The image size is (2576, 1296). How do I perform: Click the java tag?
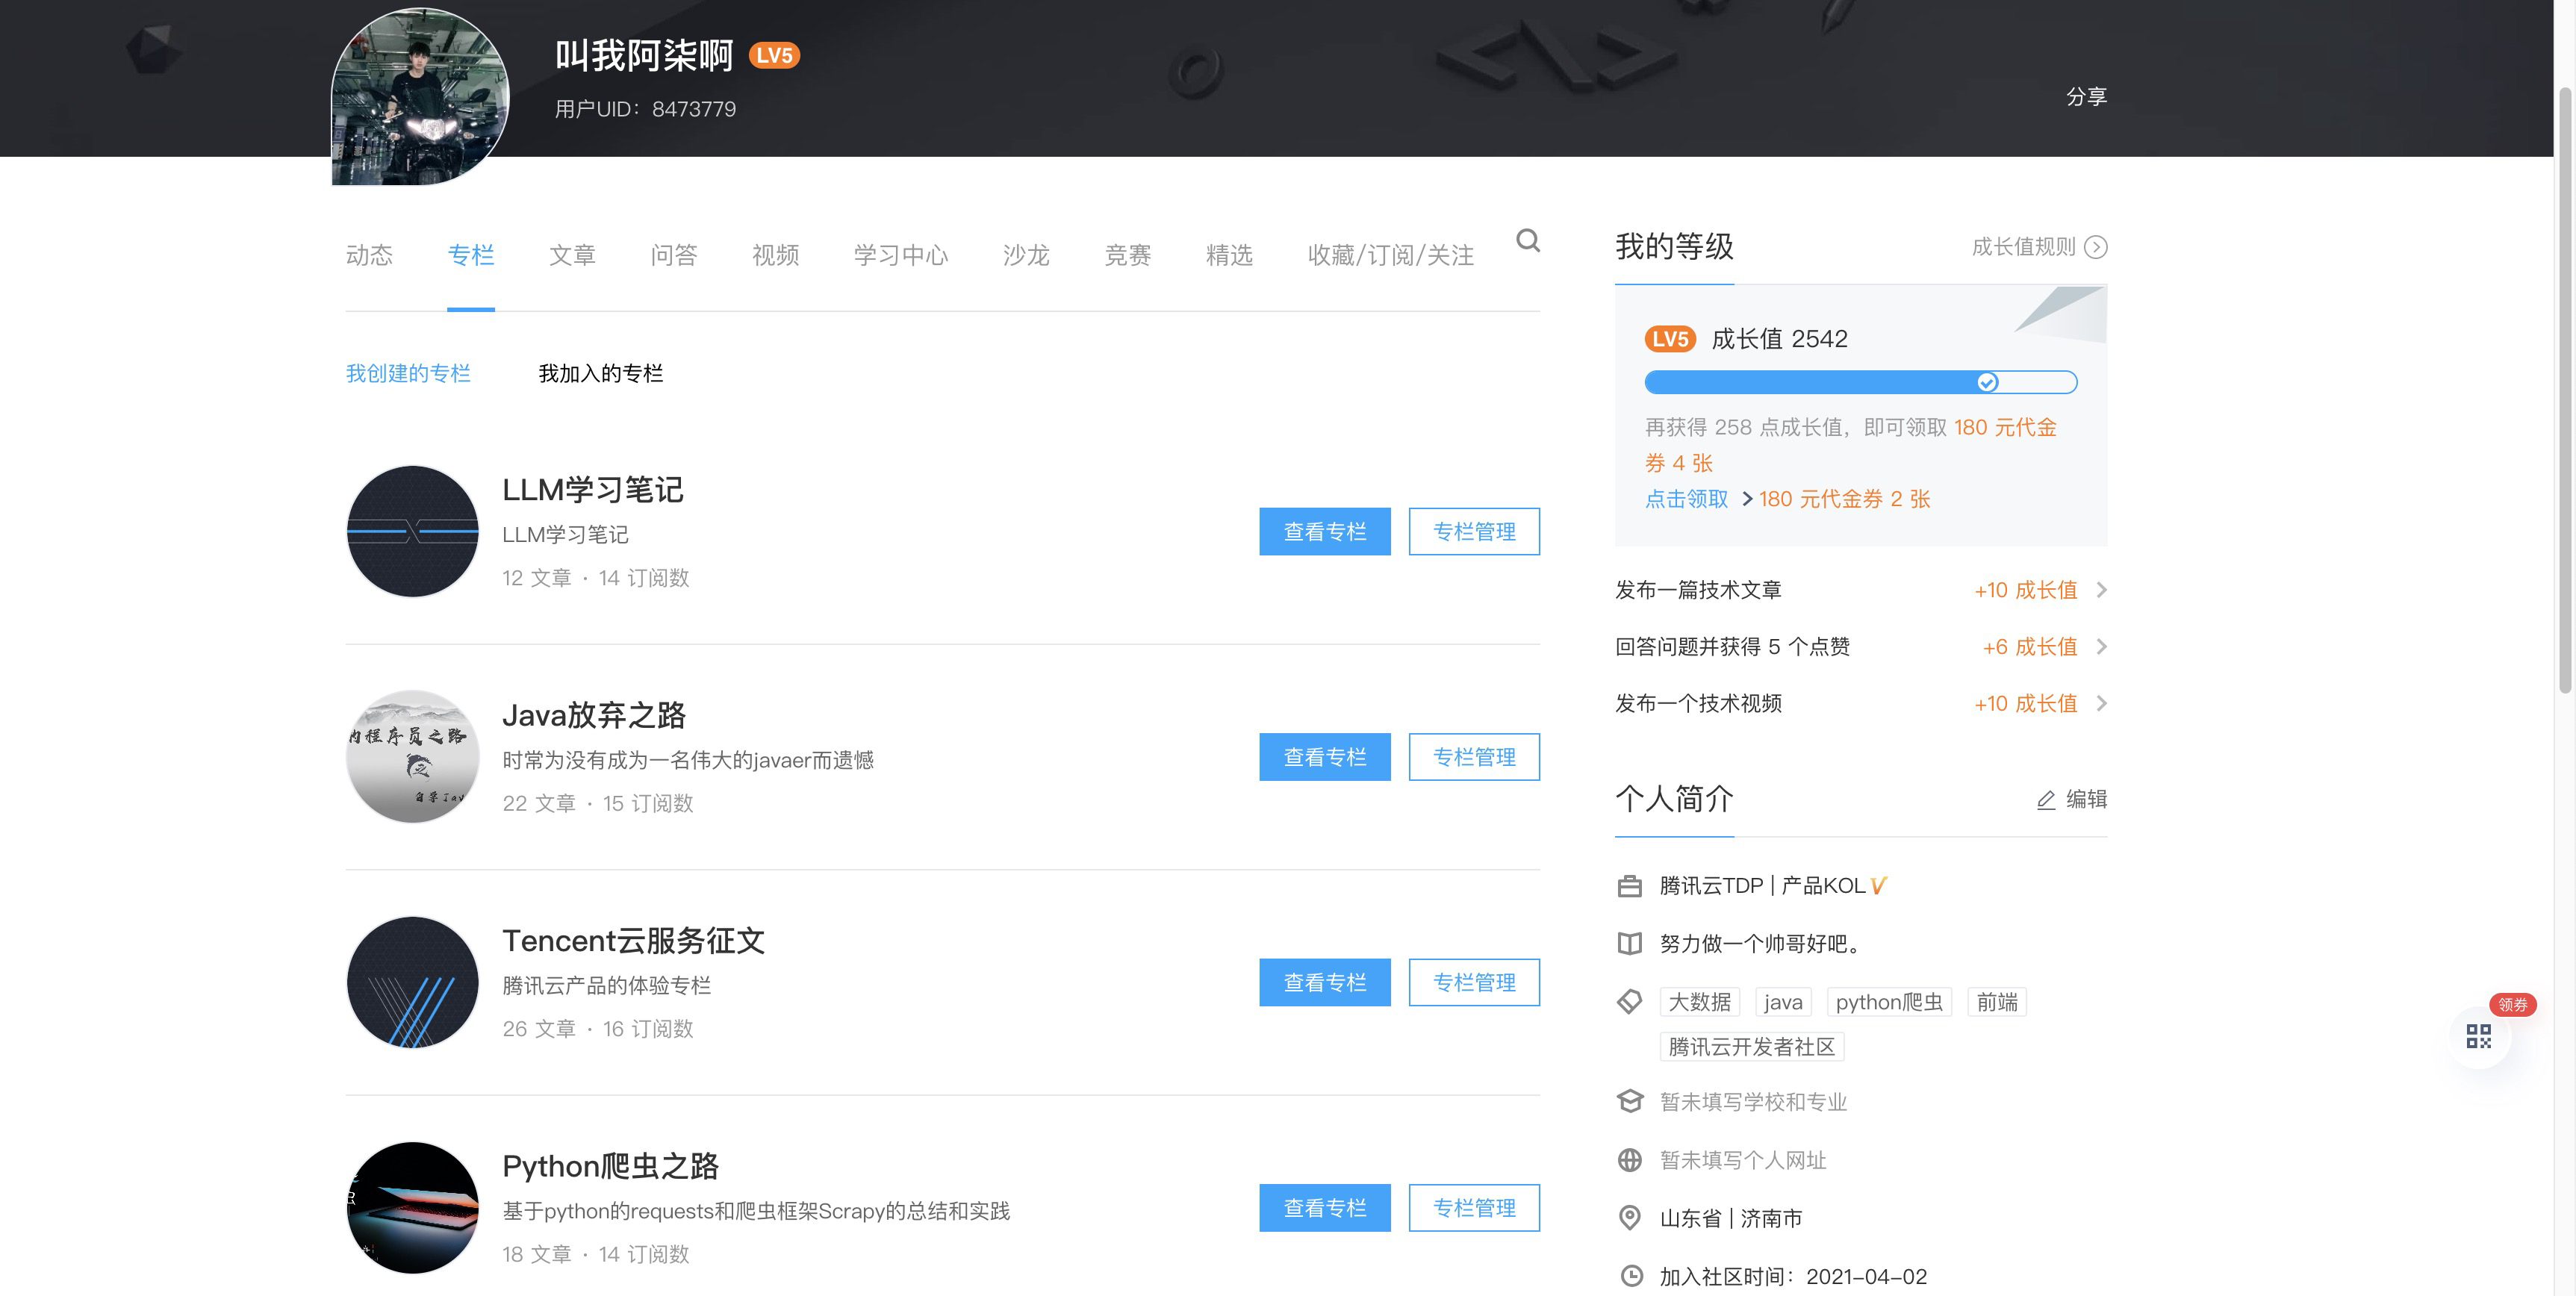coord(1783,1002)
